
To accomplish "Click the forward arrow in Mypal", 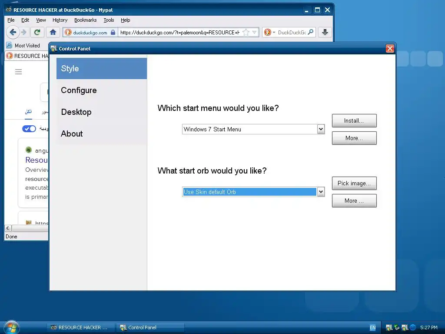I will (24, 32).
